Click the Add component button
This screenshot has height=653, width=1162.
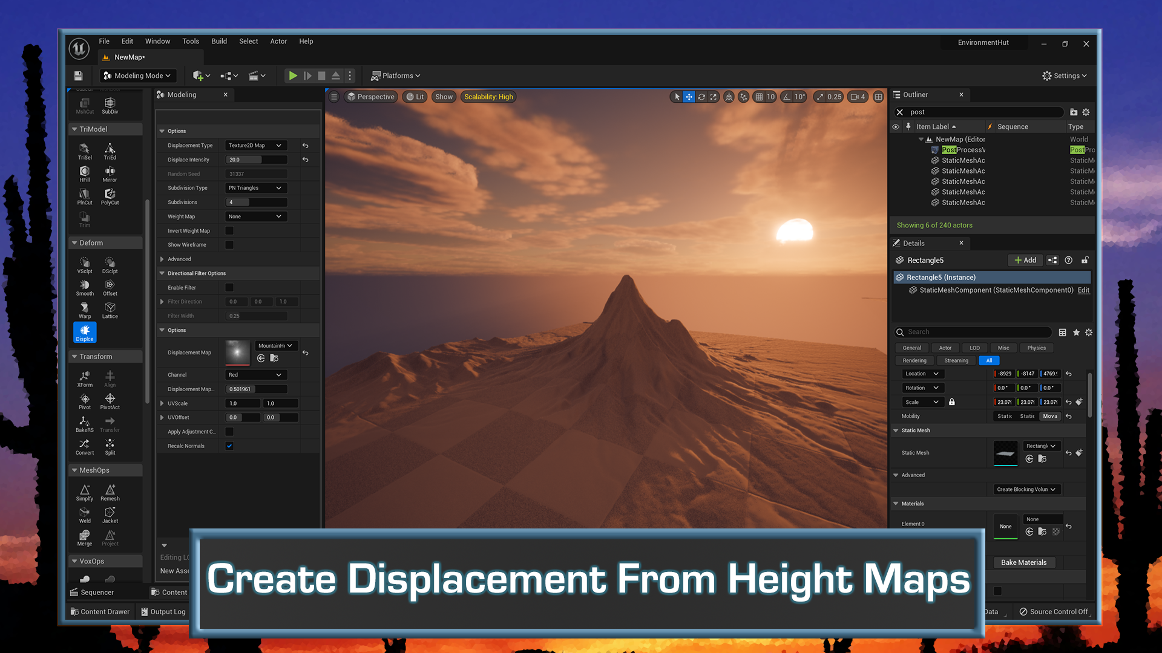coord(1025,261)
